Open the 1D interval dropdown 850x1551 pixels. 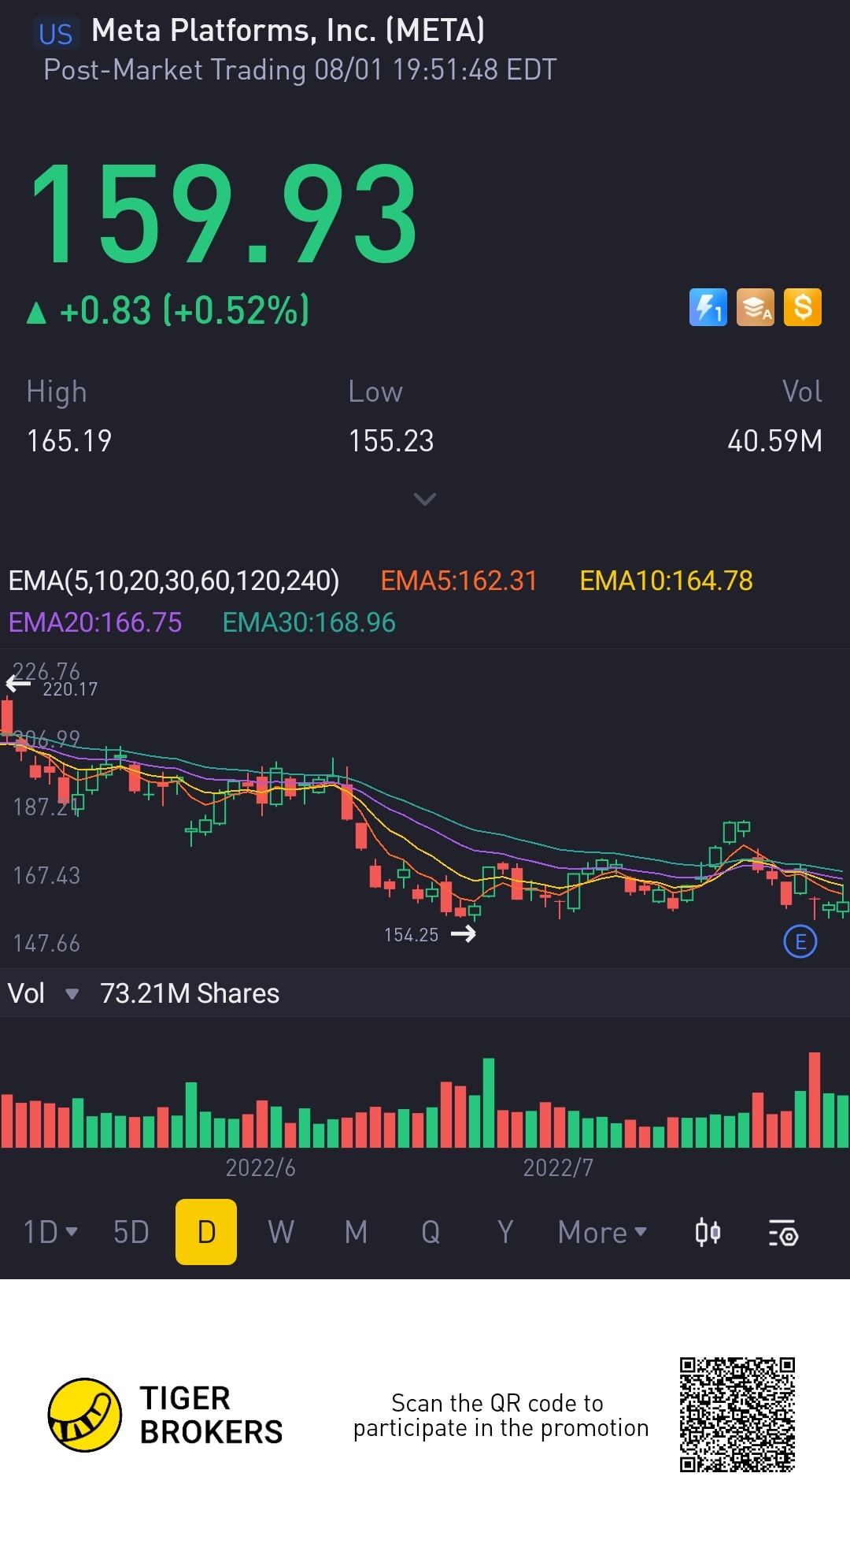click(50, 1232)
